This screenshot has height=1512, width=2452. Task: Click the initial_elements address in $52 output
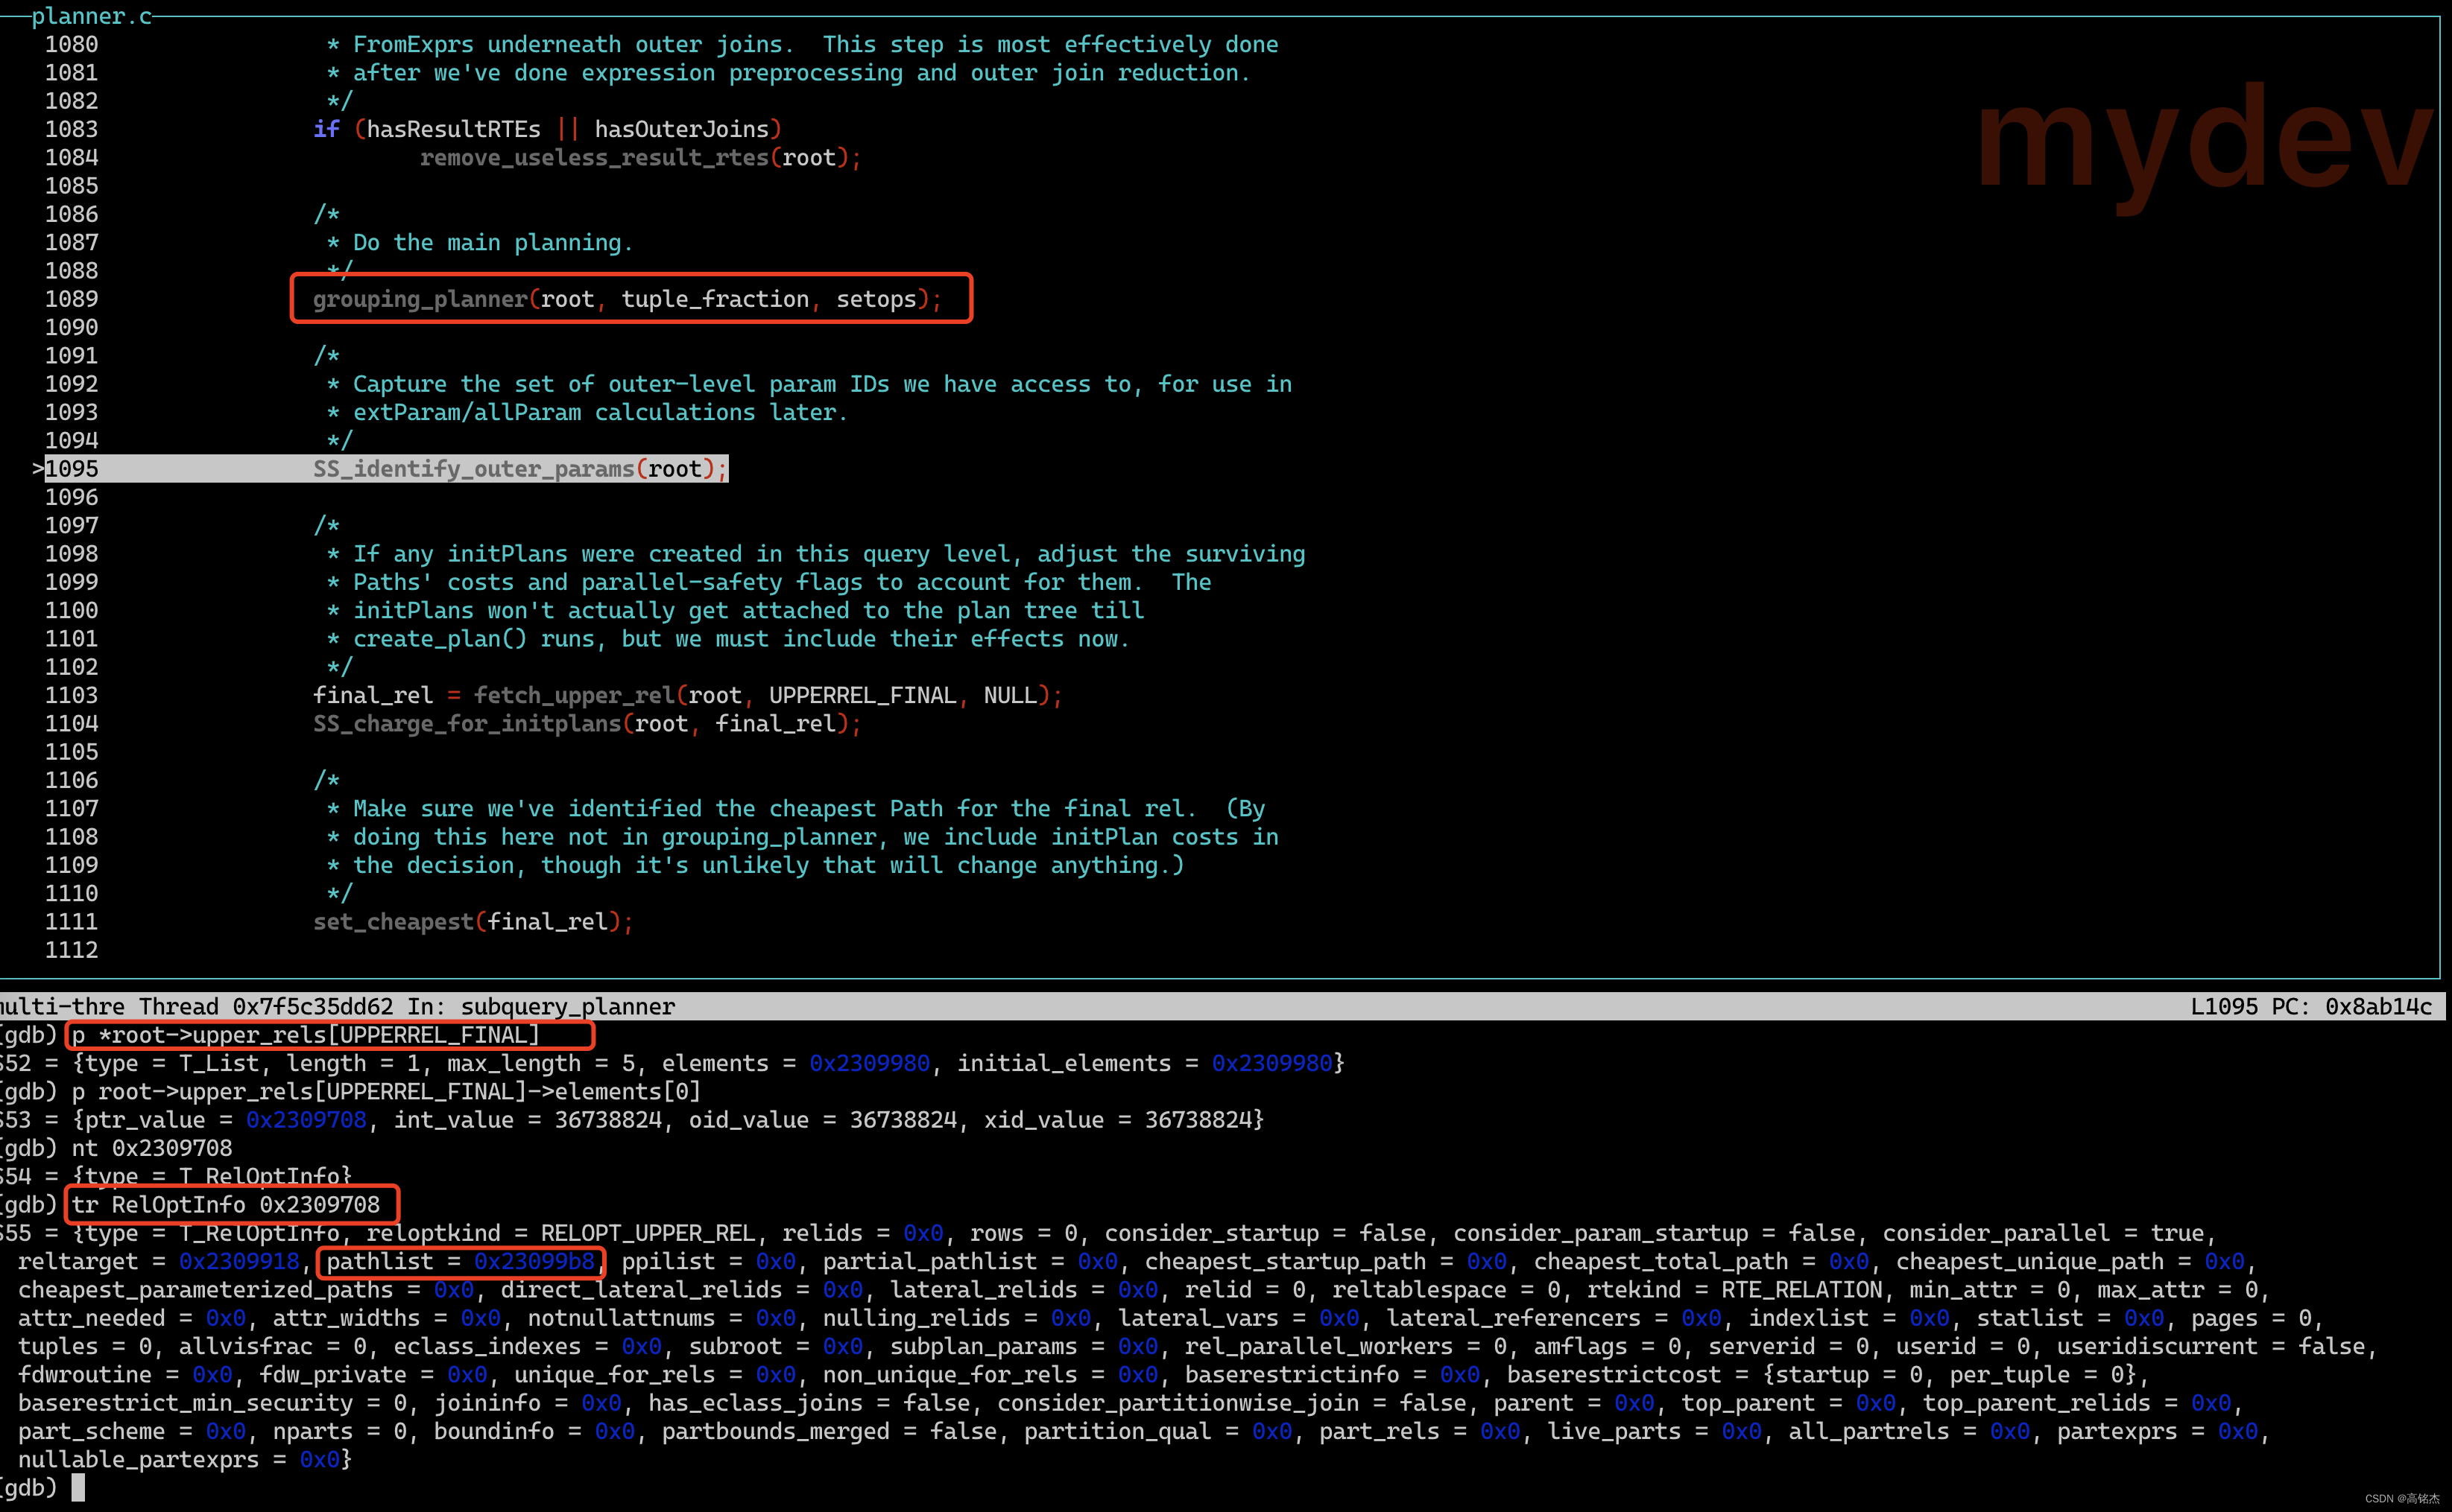click(x=1272, y=1064)
